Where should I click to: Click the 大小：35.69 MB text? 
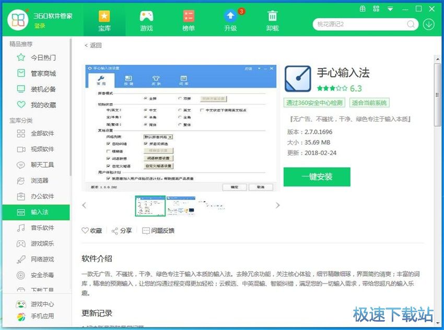pyautogui.click(x=309, y=143)
